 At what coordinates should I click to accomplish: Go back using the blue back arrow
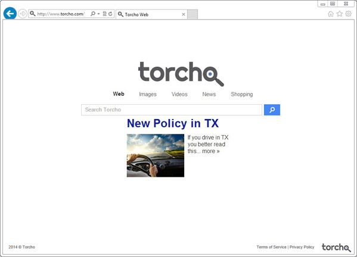pos(10,14)
